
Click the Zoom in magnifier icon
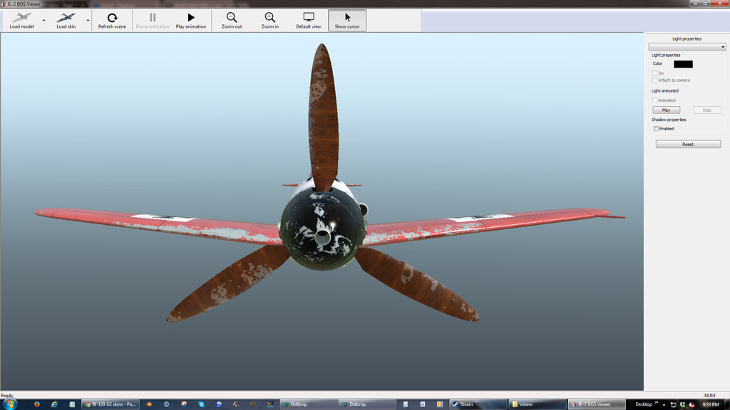269,18
